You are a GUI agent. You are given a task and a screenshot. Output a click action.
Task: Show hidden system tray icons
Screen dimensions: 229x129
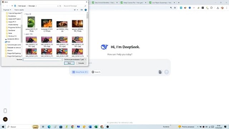tap(198, 127)
